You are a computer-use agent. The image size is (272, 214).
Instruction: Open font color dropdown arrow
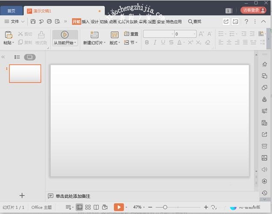[184, 42]
